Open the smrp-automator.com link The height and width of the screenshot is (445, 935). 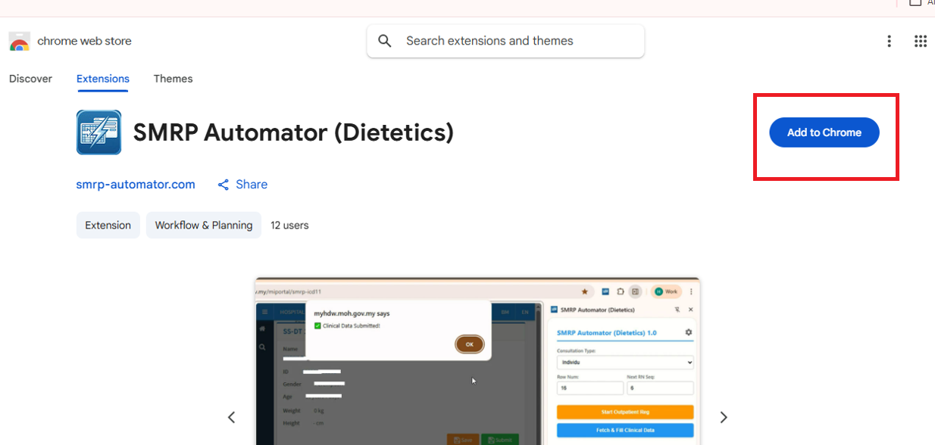click(x=136, y=184)
